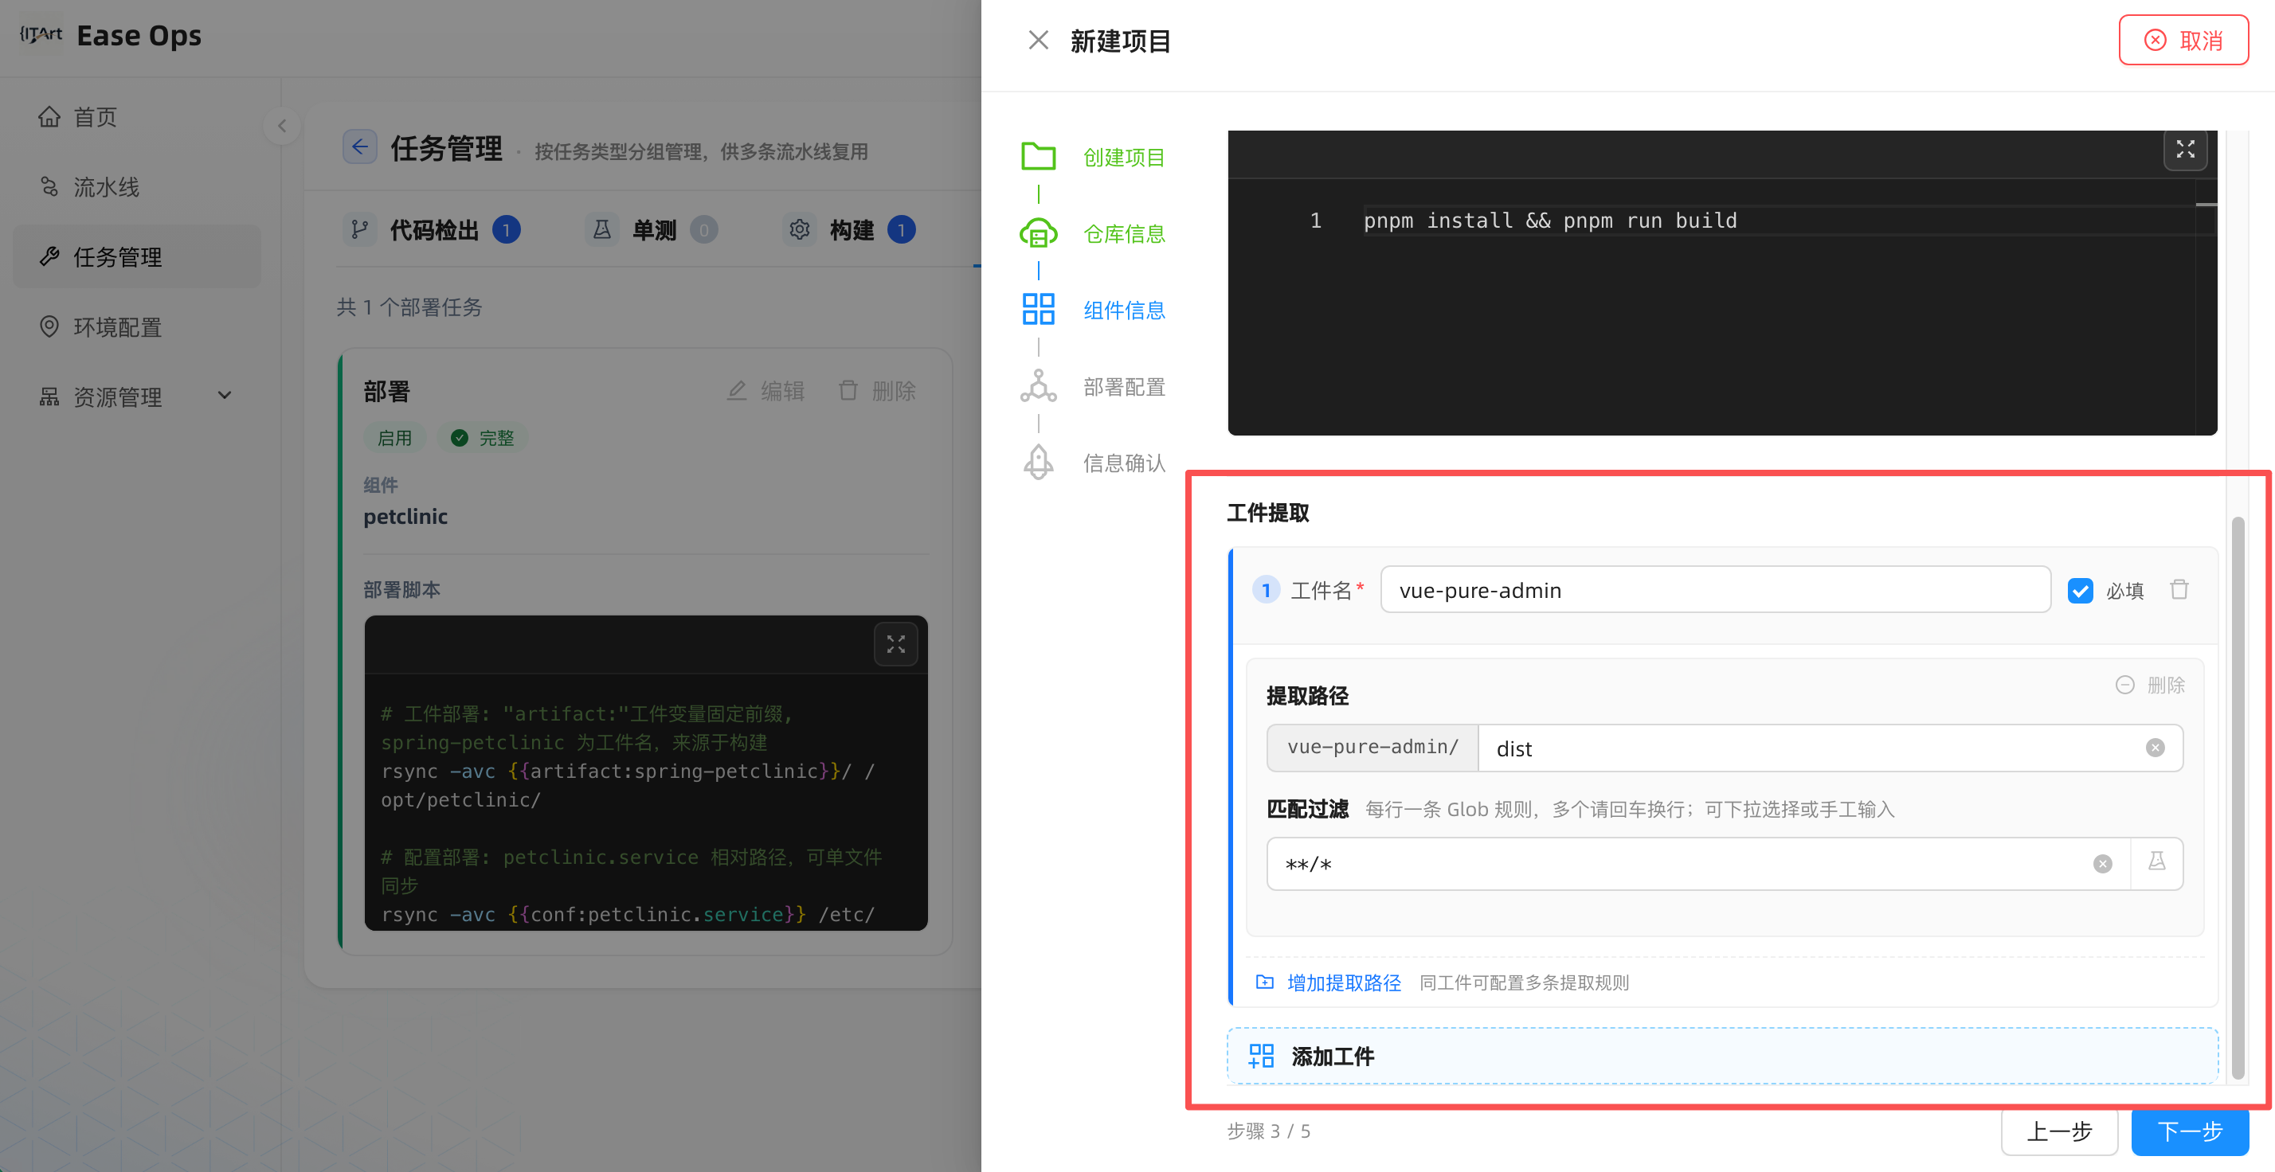Toggle the 必填 checkbox
This screenshot has height=1172, width=2275.
tap(2080, 591)
